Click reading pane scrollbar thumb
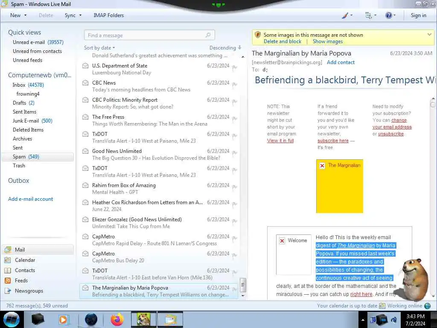 (x=433, y=104)
